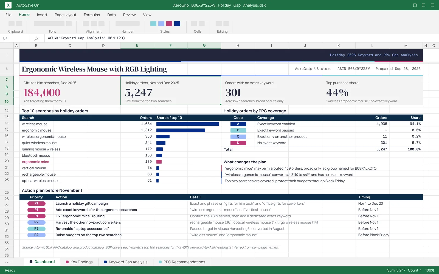
Task: Click the "Prepared Sep 28, 2026" cell
Action: pyautogui.click(x=398, y=69)
